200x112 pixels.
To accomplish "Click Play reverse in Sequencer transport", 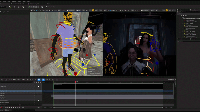I will [11, 108].
